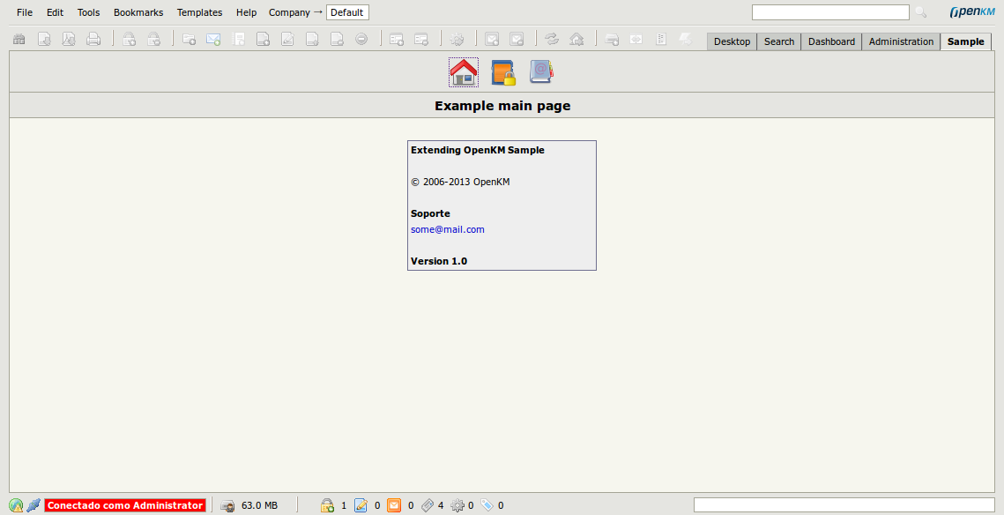1004x515 pixels.
Task: Click the 'Conectado como Administrator' status label
Action: (x=125, y=505)
